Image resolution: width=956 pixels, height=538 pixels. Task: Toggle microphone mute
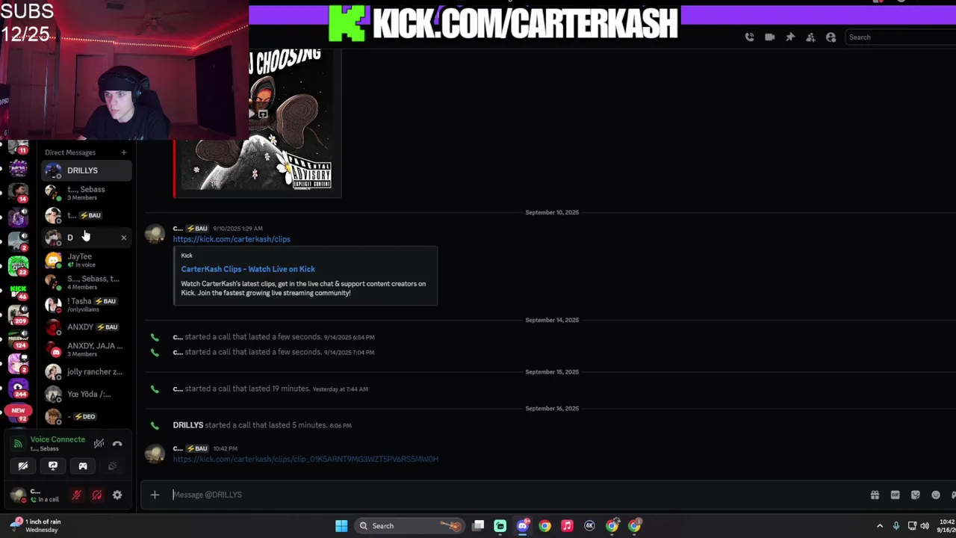coord(76,495)
